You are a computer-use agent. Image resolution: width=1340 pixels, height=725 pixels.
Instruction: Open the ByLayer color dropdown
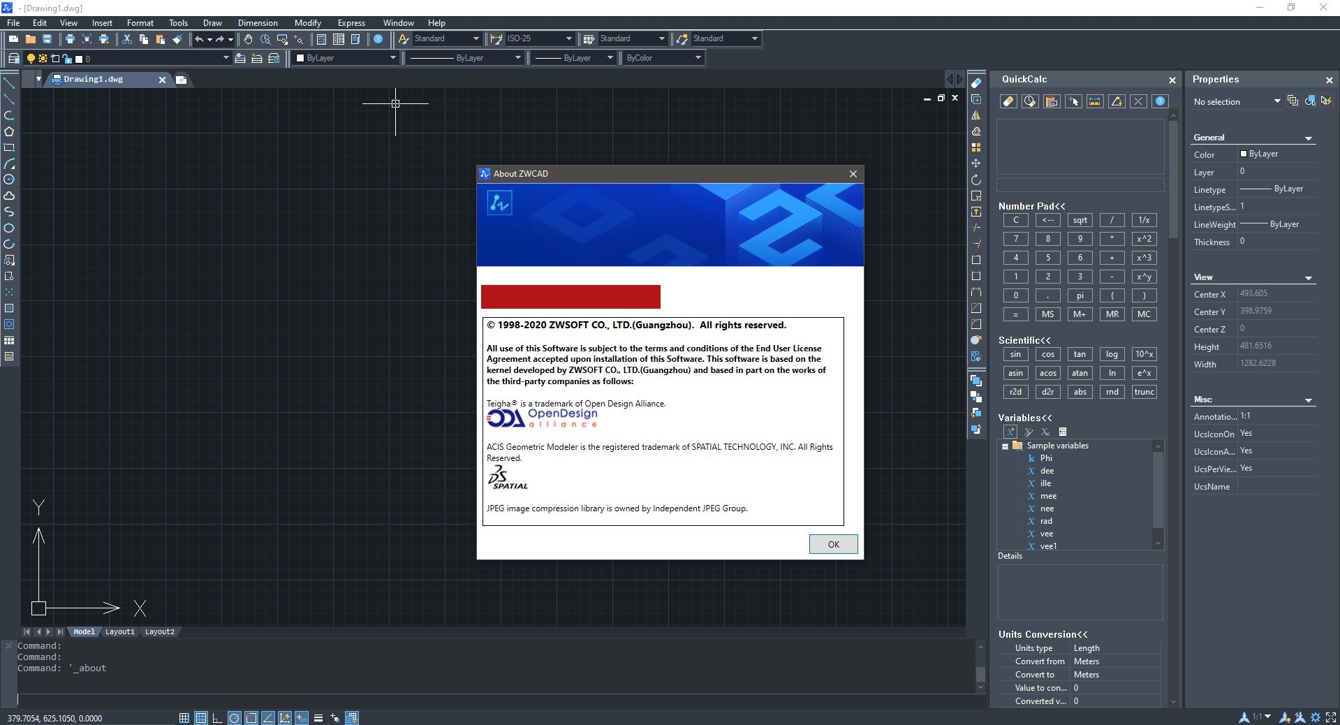(x=346, y=59)
